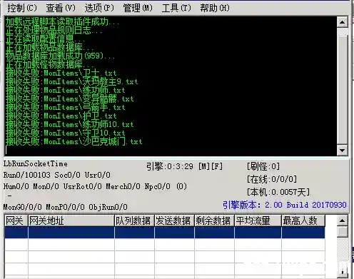354x279 pixels.
Task: Click log line 正在读取配置信息
Action: [x=45, y=39]
